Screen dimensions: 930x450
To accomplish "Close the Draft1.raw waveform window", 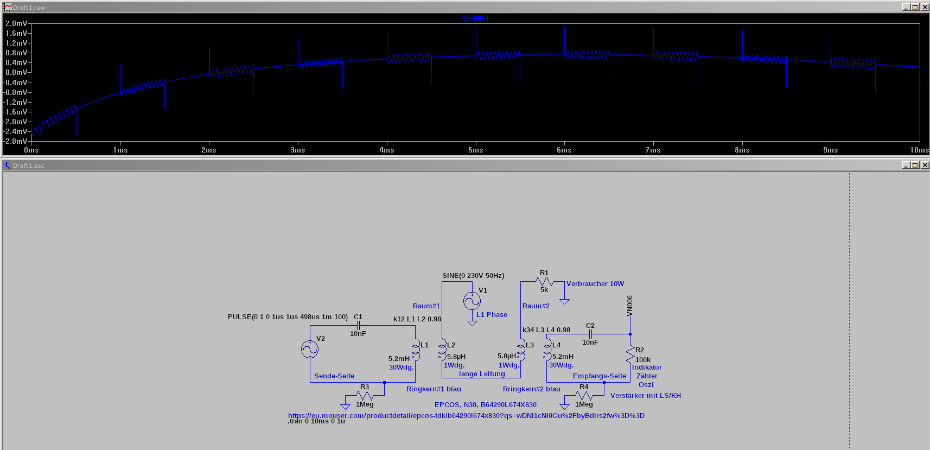I will point(925,7).
